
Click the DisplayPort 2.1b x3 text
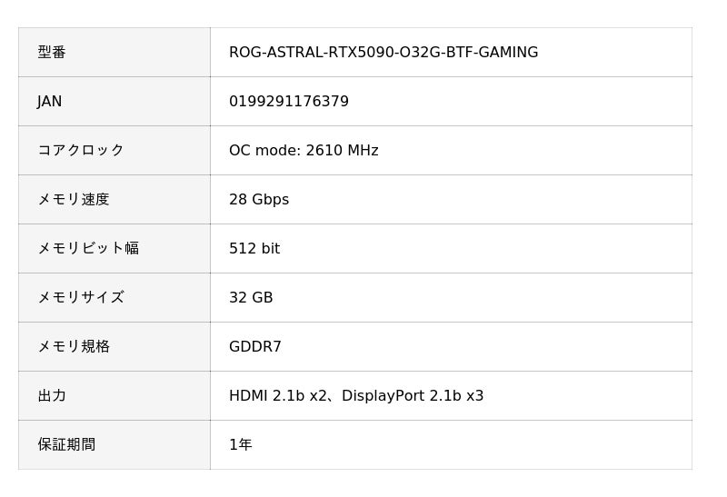click(413, 396)
